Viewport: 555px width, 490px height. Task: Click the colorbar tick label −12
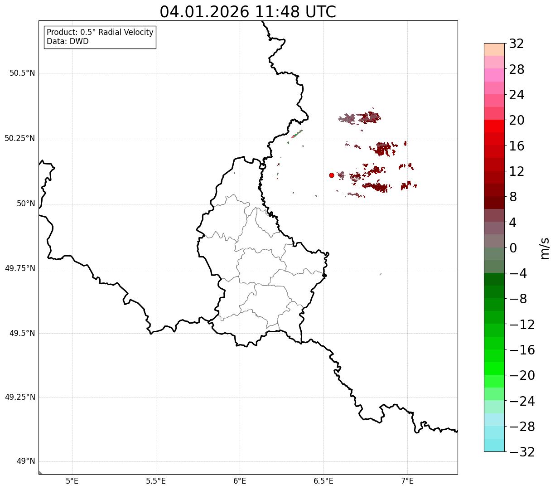point(522,325)
